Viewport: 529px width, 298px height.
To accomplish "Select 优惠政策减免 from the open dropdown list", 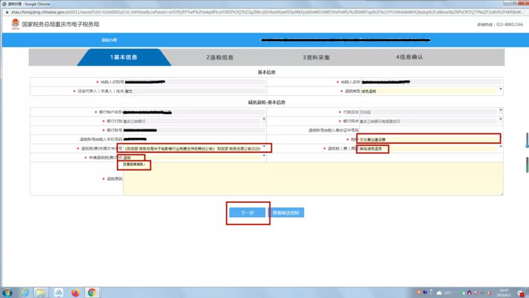I will pyautogui.click(x=135, y=165).
